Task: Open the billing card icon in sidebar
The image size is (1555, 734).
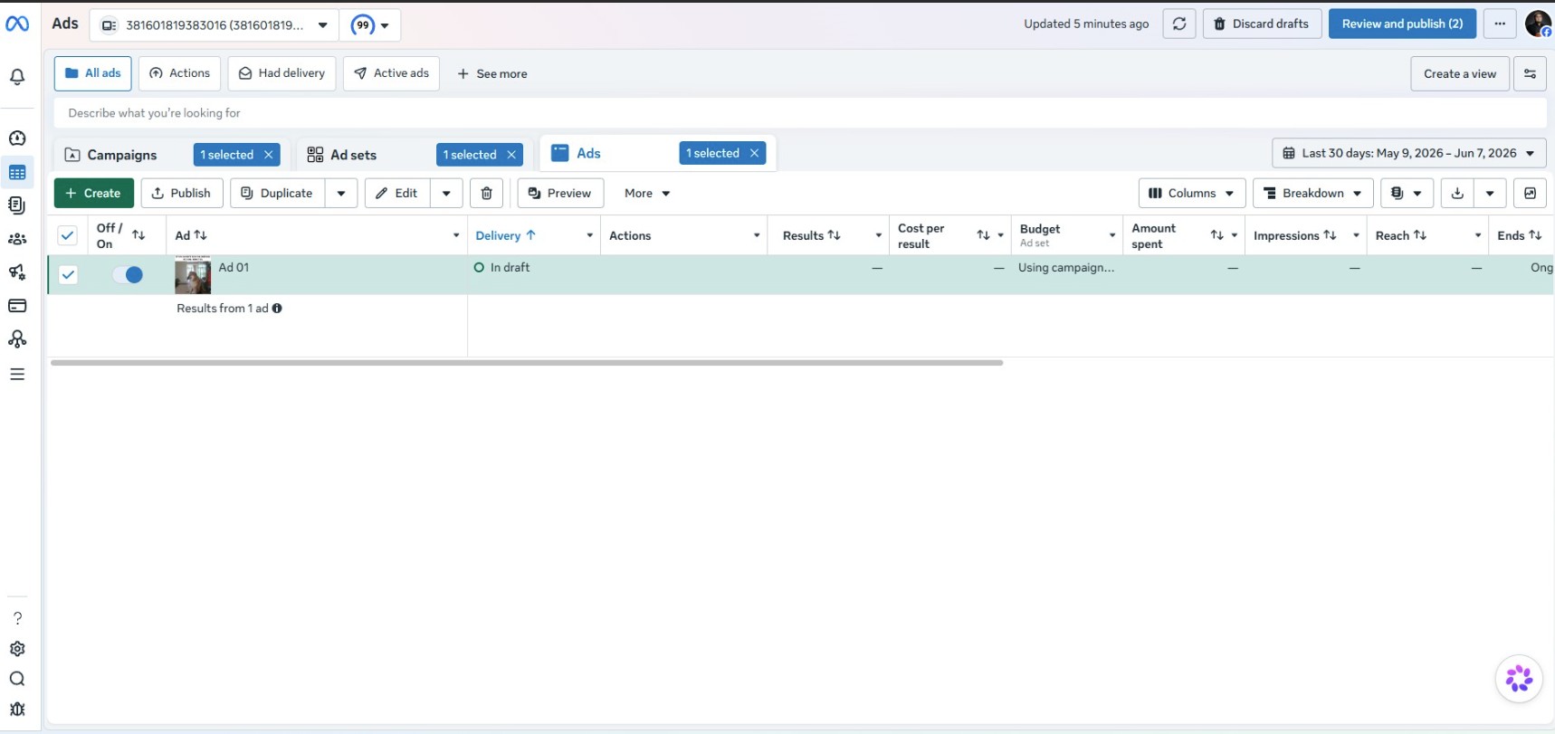Action: [17, 306]
